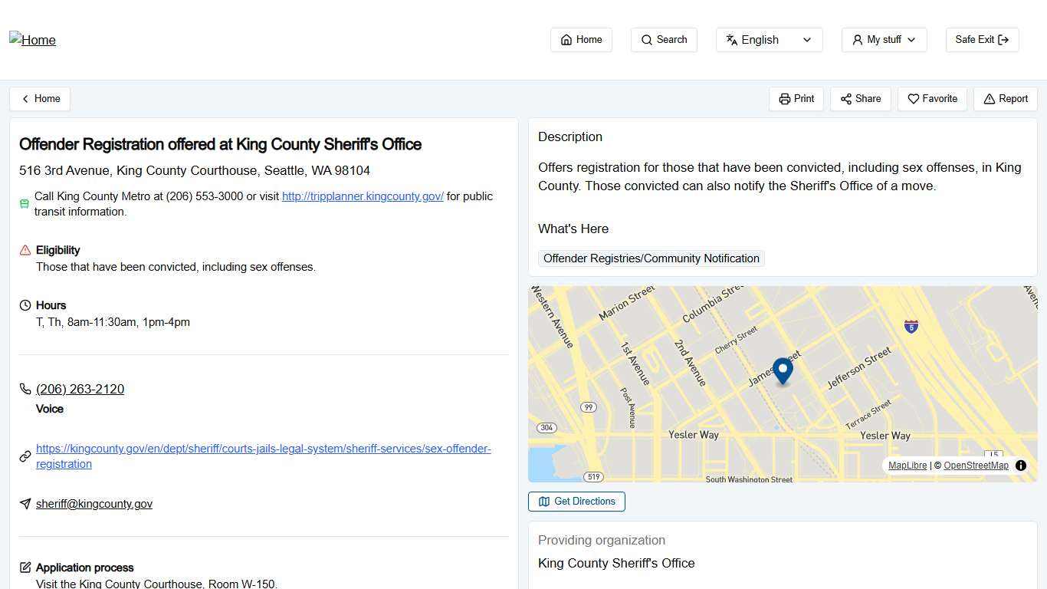Viewport: 1047px width, 589px height.
Task: Click the Safe Exit door icon
Action: click(1004, 39)
